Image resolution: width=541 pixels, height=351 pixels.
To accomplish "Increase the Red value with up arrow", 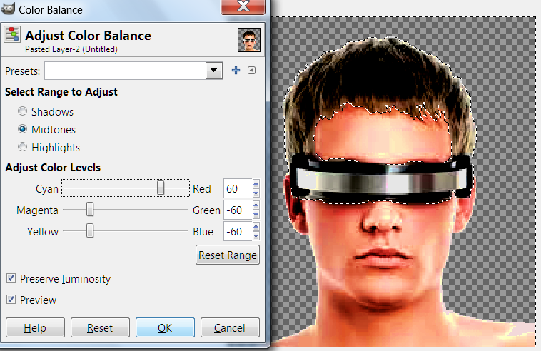I will [256, 185].
